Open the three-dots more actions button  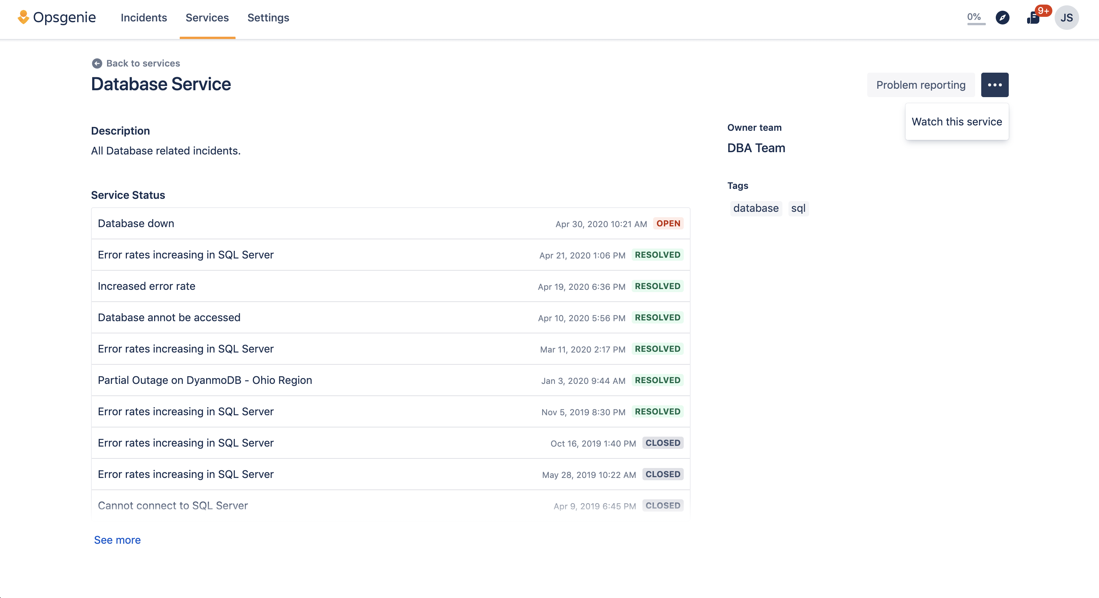click(x=995, y=85)
